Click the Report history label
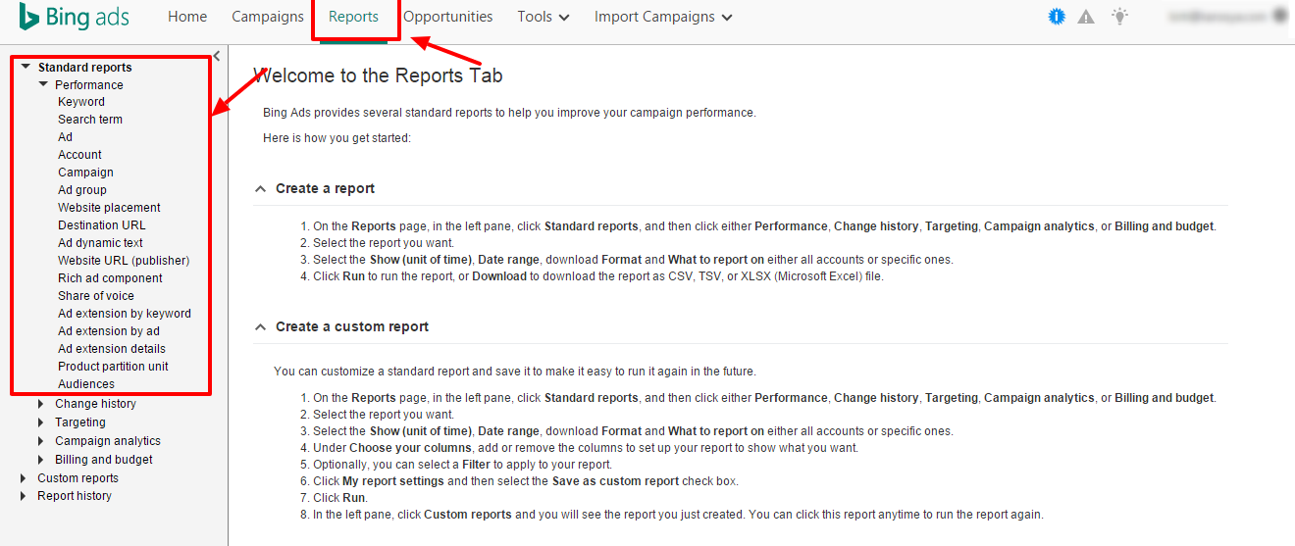The height and width of the screenshot is (546, 1295). 75,496
